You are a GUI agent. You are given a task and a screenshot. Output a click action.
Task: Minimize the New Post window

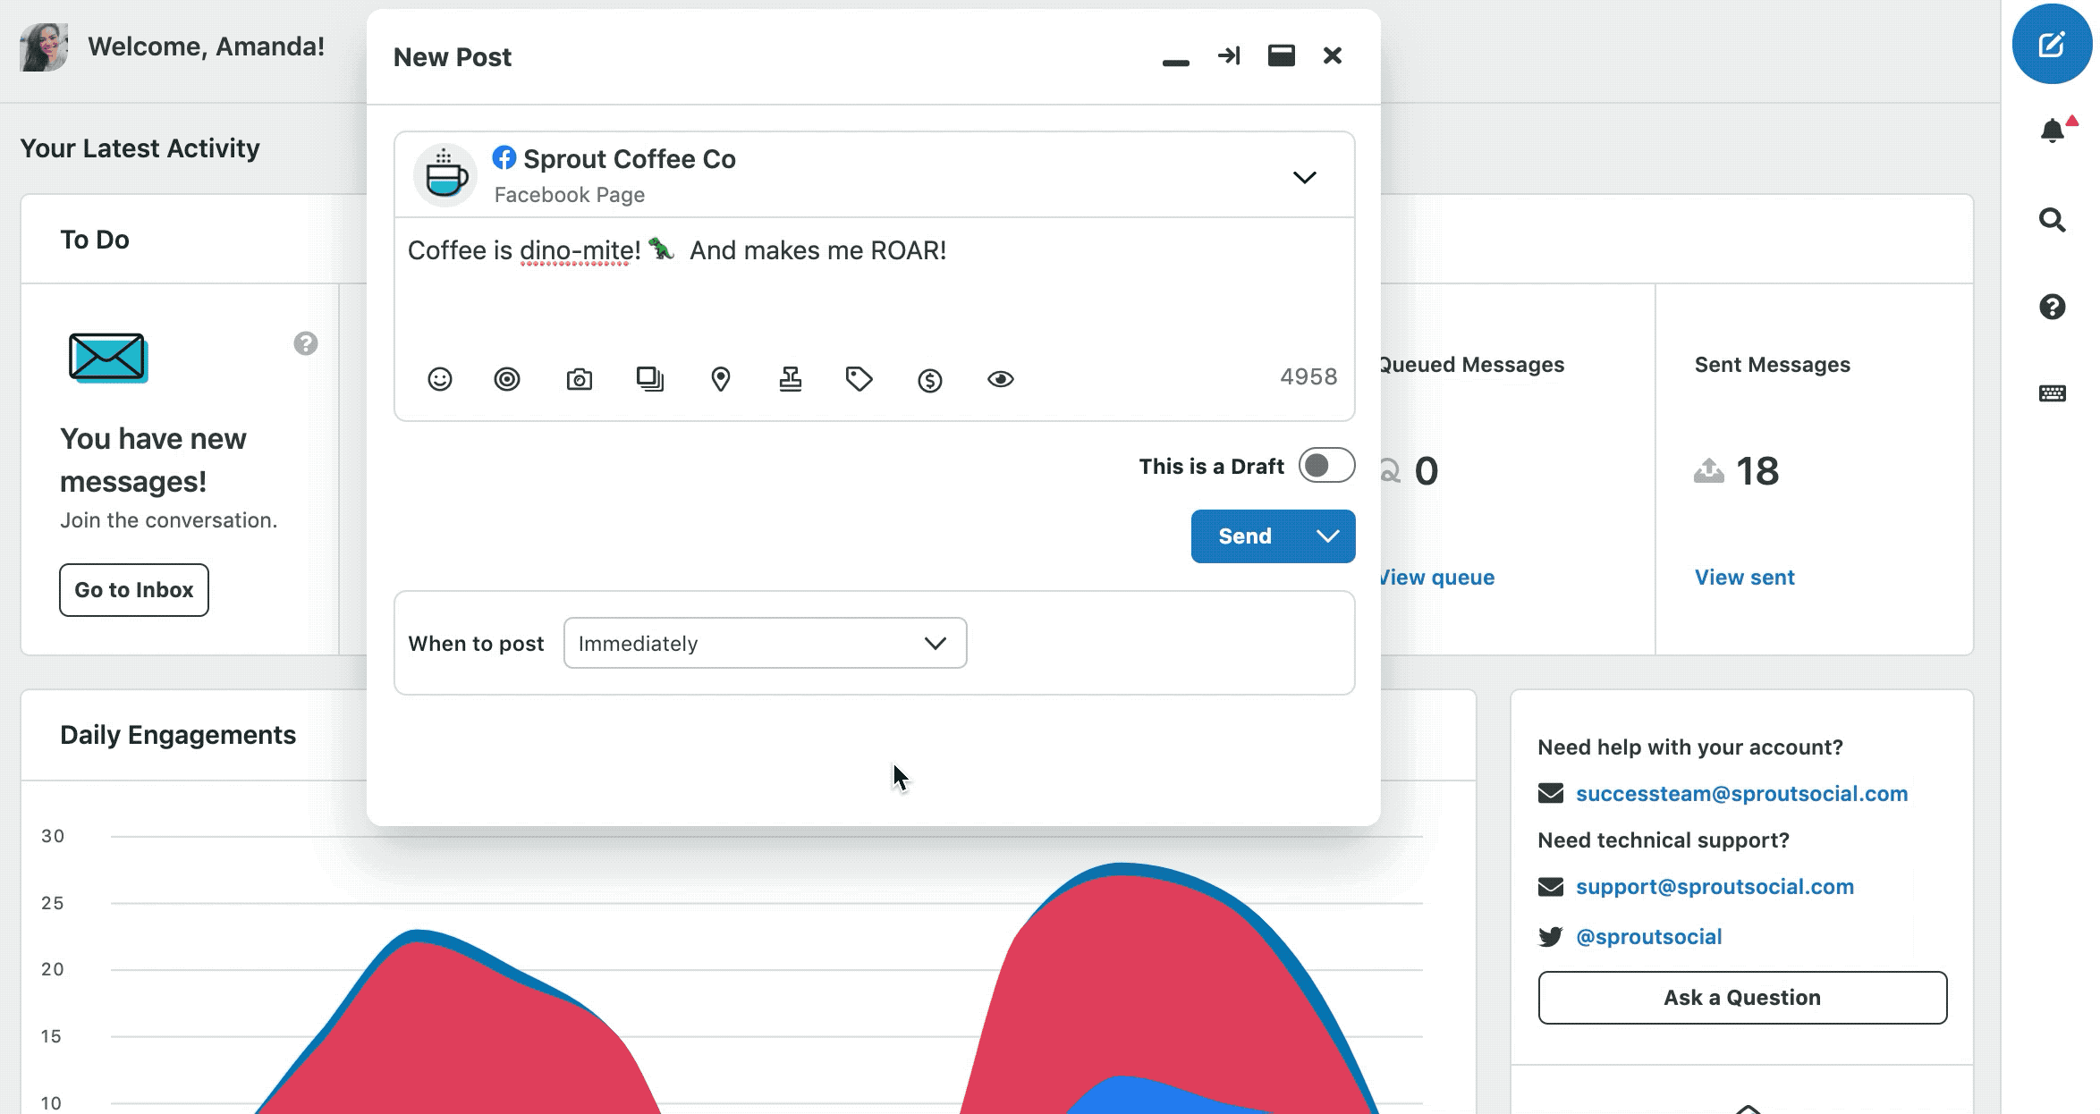click(x=1175, y=62)
